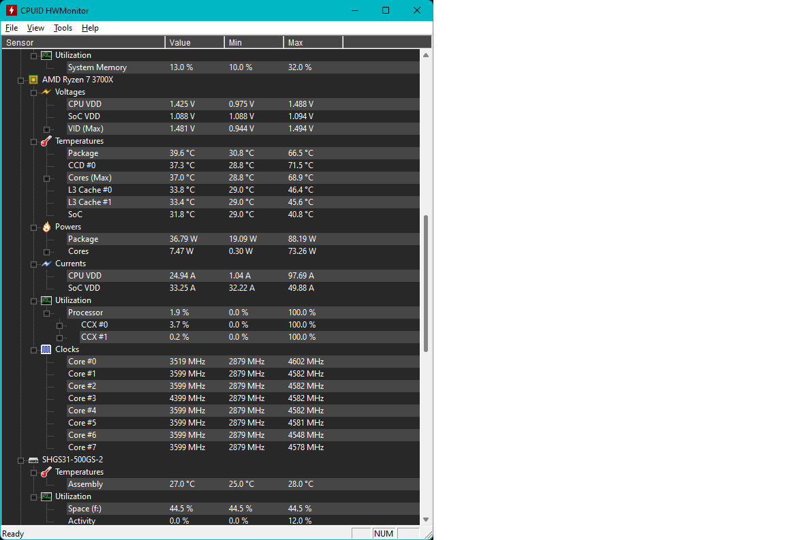The height and width of the screenshot is (540, 785).
Task: Select the L3 Cache #1 row
Action: 243,202
